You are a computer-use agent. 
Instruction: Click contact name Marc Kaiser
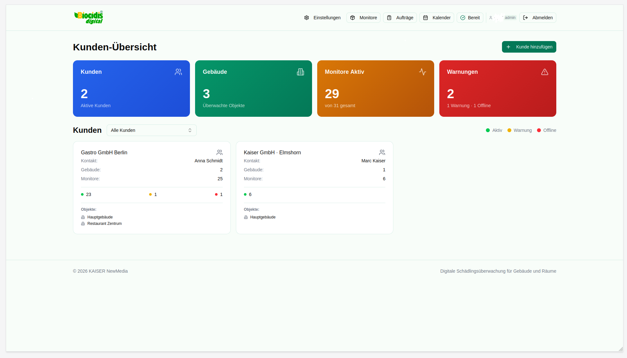click(x=373, y=161)
